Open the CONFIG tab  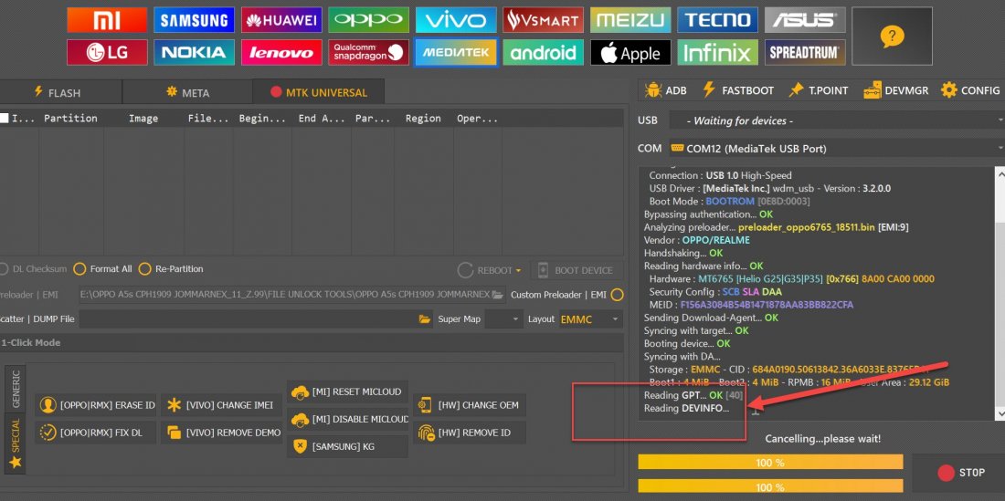[970, 90]
